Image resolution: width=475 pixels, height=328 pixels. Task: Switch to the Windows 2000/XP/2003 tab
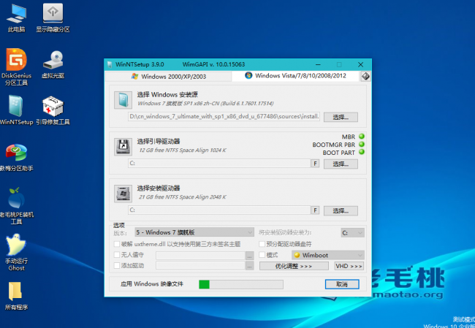click(168, 76)
